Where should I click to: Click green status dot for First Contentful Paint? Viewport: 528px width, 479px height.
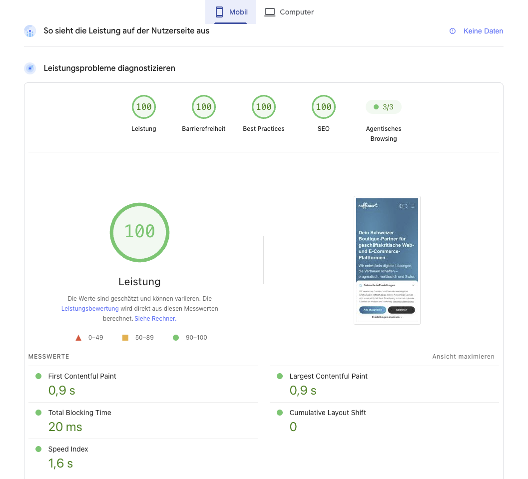click(x=38, y=376)
